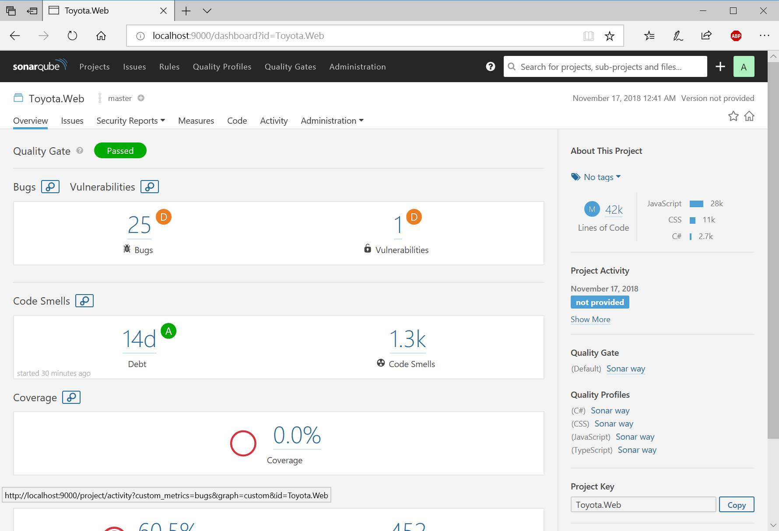Click the search projects and files field
Image resolution: width=779 pixels, height=531 pixels.
pyautogui.click(x=605, y=66)
